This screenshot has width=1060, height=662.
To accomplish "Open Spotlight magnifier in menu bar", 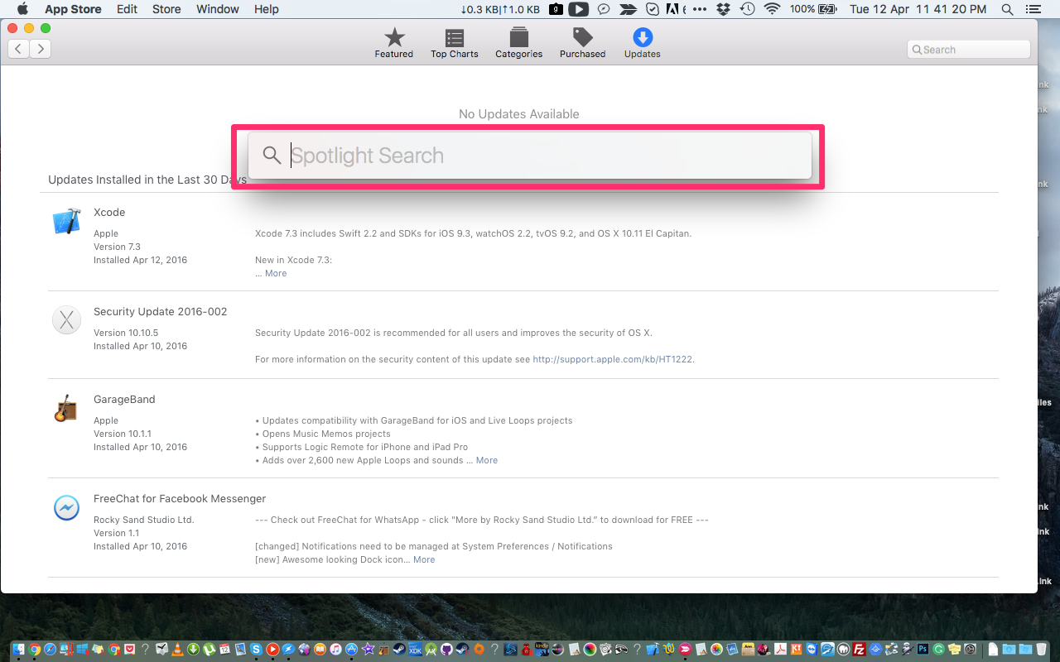I will click(x=1007, y=9).
